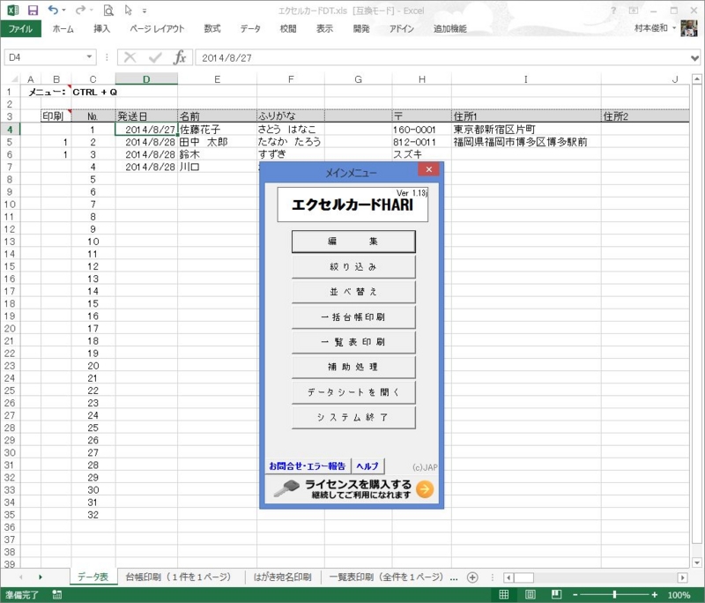705x603 pixels.
Task: Click the New Sheet plus icon
Action: [x=472, y=577]
